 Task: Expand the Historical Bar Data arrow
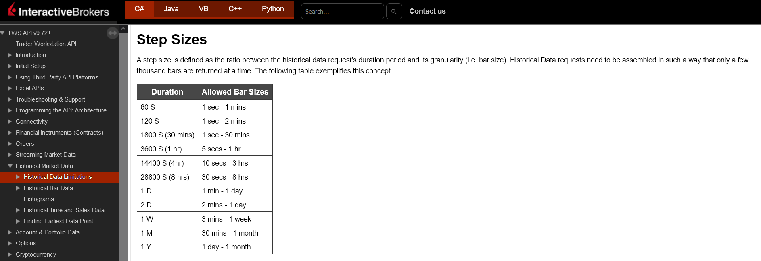coord(18,188)
